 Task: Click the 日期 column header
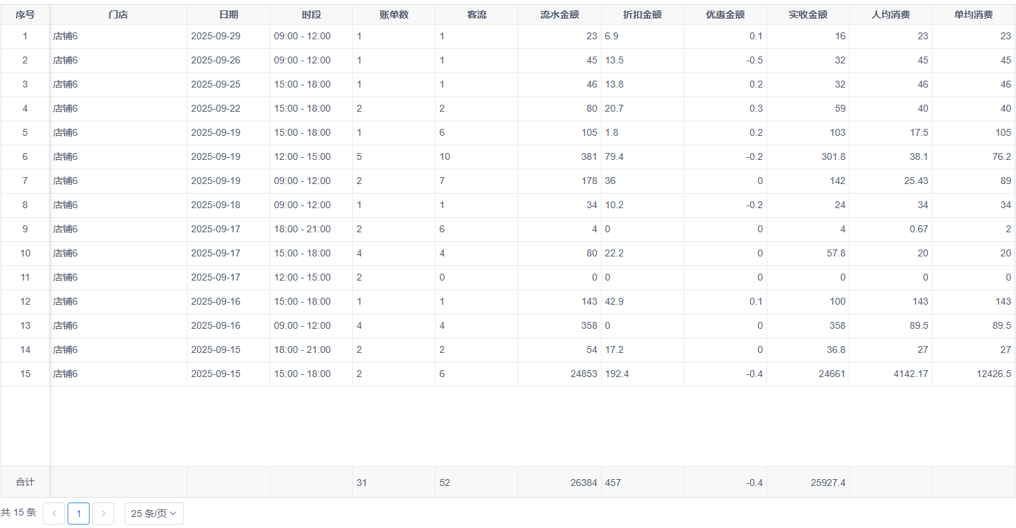[228, 14]
